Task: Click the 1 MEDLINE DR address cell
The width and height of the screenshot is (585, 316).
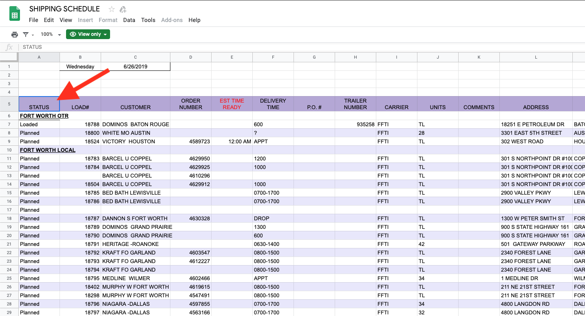Action: click(x=536, y=278)
